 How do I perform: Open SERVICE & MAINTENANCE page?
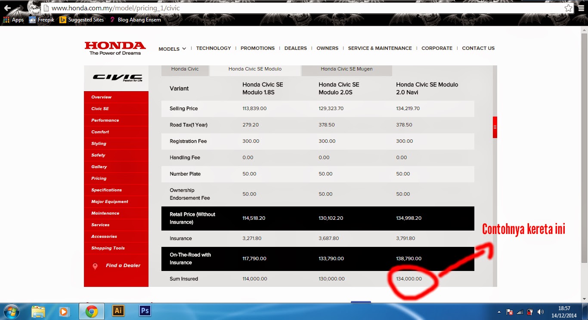coord(380,48)
